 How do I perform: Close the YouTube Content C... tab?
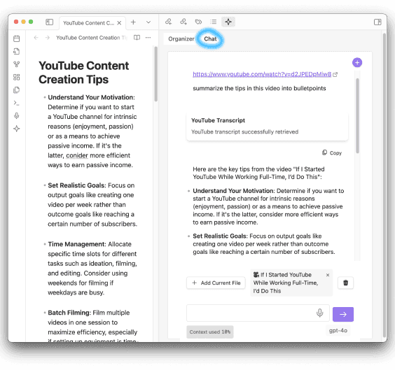click(119, 23)
